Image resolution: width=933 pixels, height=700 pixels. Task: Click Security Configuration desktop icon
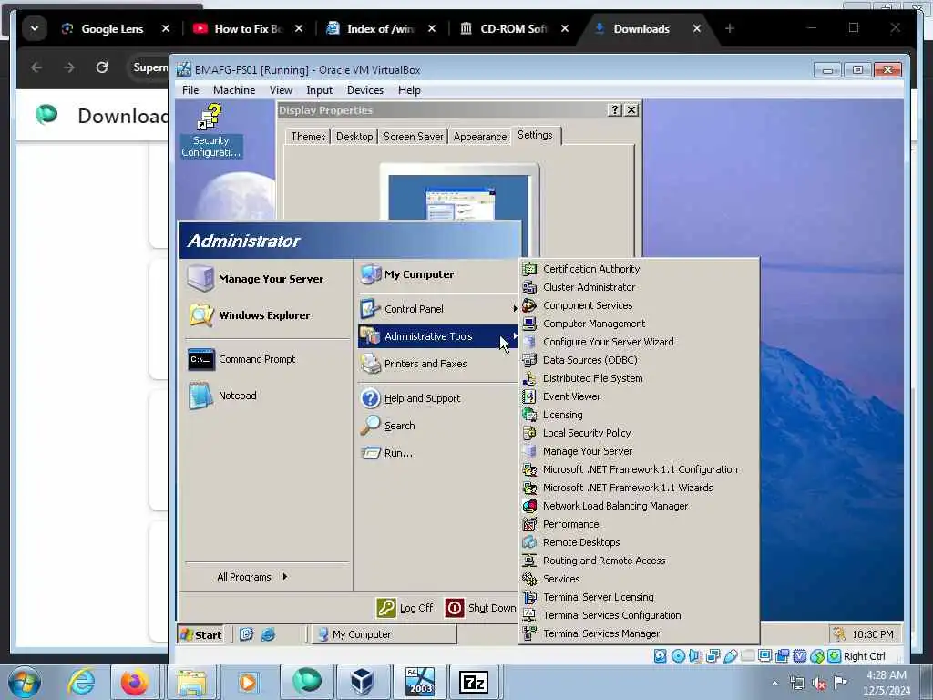point(210,131)
